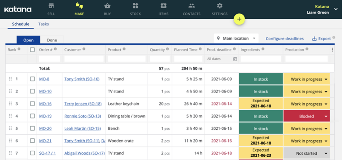Check the MO-10 row checkbox
The height and width of the screenshot is (161, 343).
point(33,92)
